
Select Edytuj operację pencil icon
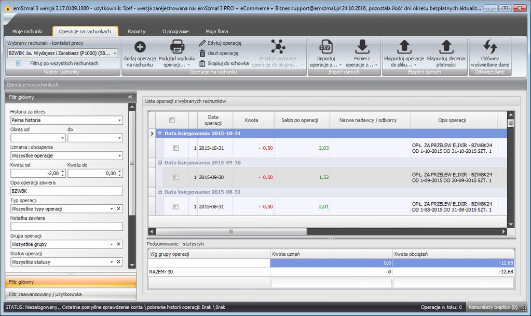click(202, 43)
